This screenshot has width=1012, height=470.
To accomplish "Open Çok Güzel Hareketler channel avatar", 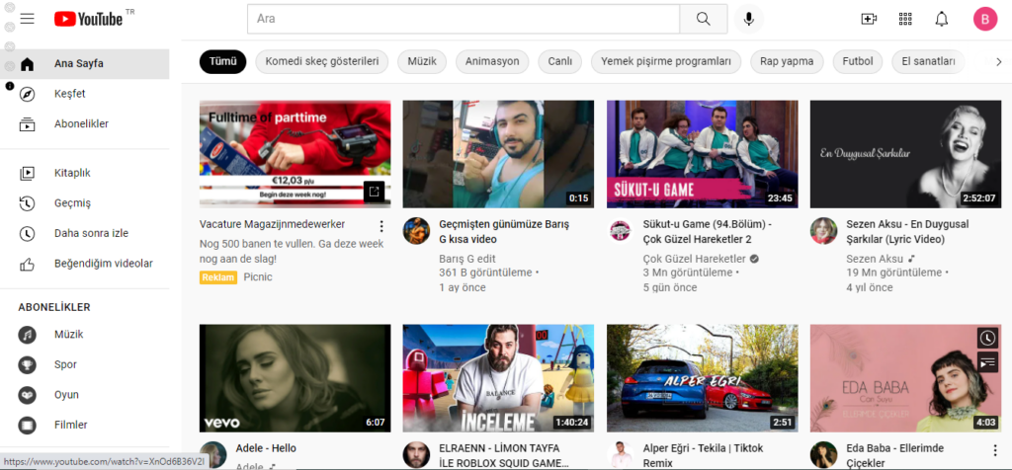I will 621,231.
